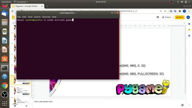The width and height of the screenshot is (192, 108).
Task: Open the Search menu in the terminal
Action: click(37, 17)
